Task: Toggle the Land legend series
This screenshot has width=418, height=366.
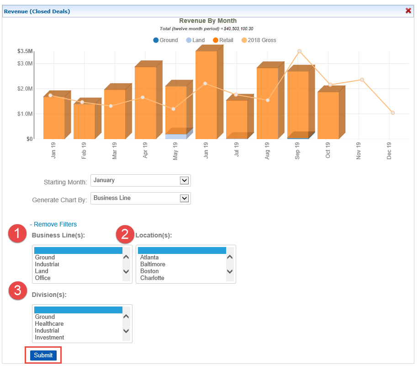Action: click(195, 40)
